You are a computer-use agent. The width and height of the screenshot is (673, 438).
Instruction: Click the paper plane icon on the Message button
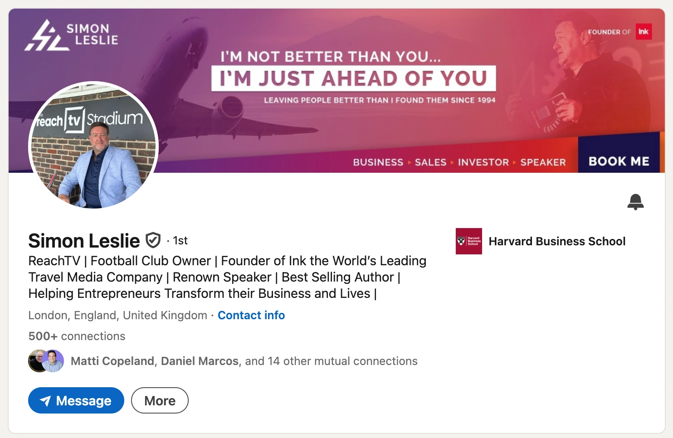click(x=45, y=401)
